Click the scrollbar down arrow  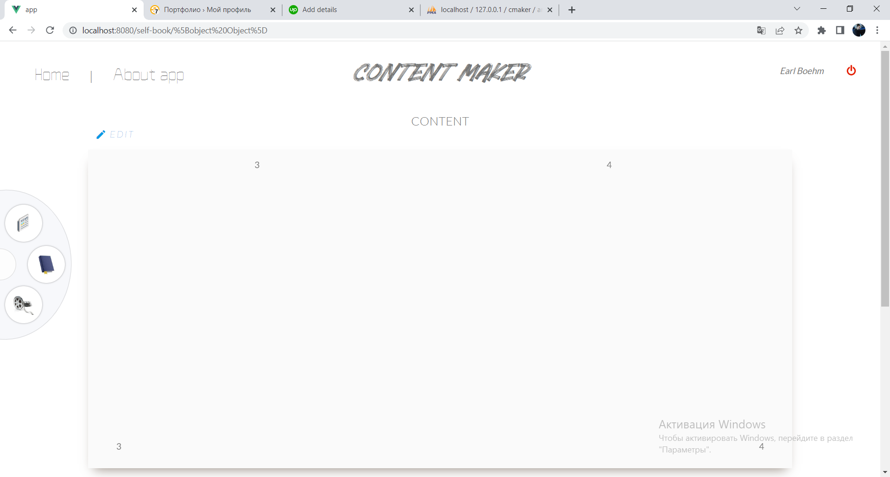885,472
